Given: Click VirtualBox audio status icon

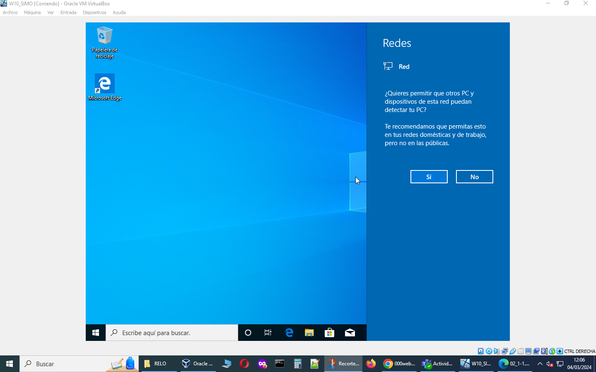Looking at the screenshot, I should [497, 351].
